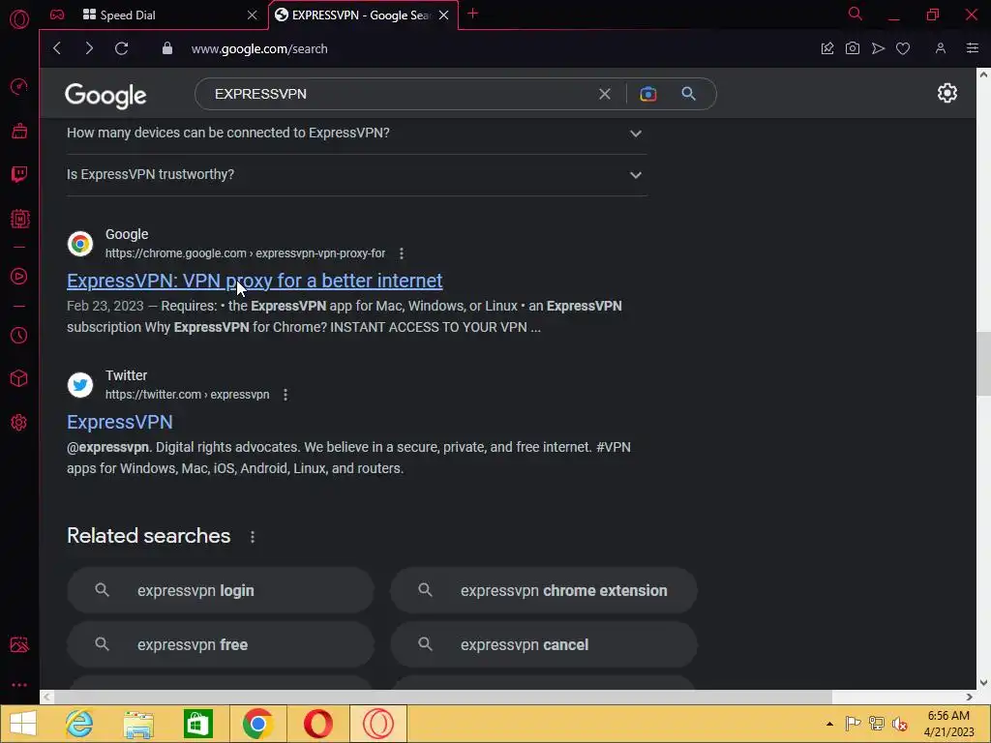Go back to previous page

(x=57, y=48)
